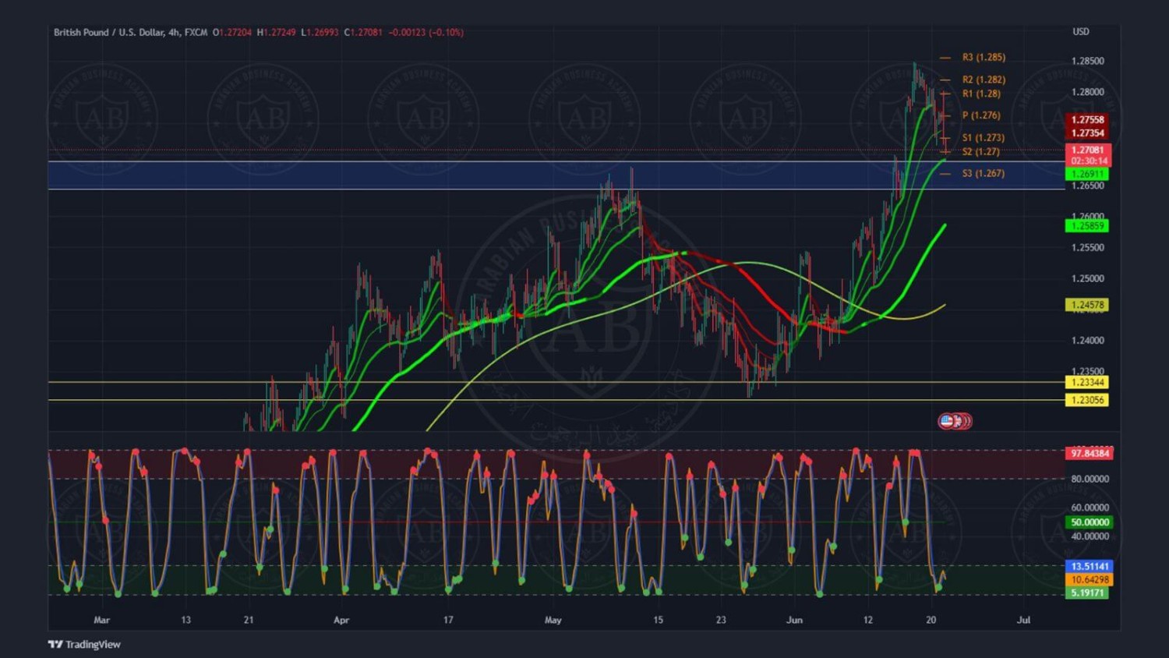Click the -0.00123 (-0.10%) change value
The height and width of the screenshot is (658, 1169).
tap(426, 32)
